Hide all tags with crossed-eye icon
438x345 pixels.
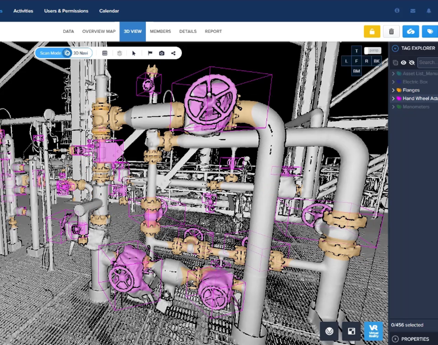[x=412, y=63]
